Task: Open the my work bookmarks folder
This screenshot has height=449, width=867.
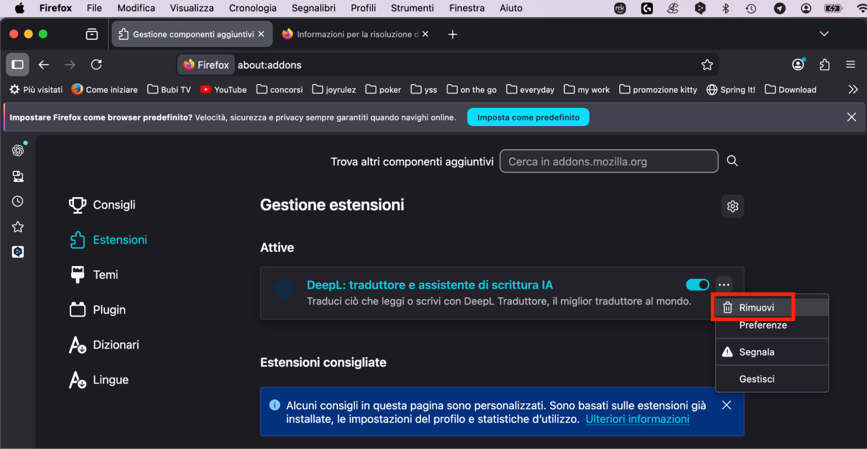Action: tap(587, 89)
